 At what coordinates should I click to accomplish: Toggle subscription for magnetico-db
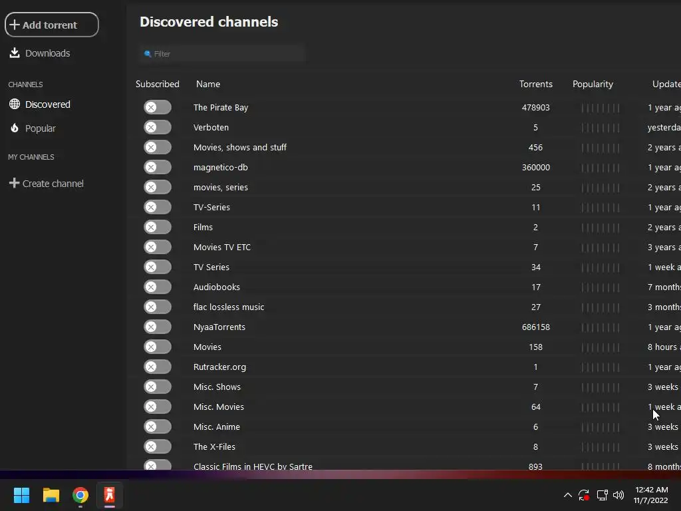[158, 167]
